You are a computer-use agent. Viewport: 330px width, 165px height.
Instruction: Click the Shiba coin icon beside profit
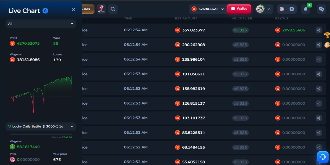pos(12,43)
